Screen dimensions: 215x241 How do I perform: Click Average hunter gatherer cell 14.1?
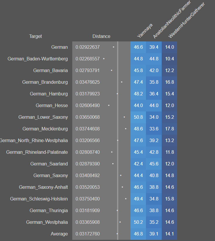coord(170,234)
